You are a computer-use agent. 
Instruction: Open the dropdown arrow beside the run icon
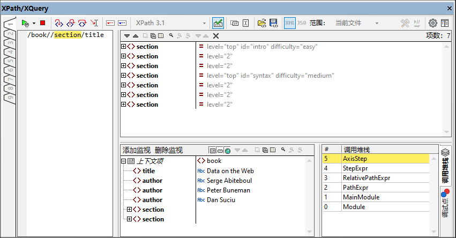point(34,23)
